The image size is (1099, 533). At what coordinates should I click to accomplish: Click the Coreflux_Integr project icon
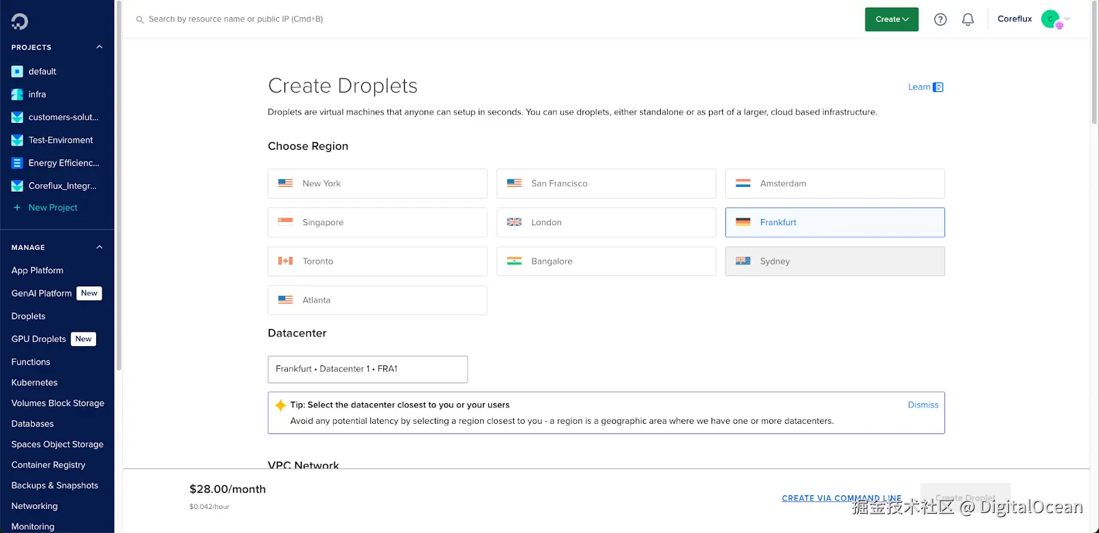[x=17, y=185]
